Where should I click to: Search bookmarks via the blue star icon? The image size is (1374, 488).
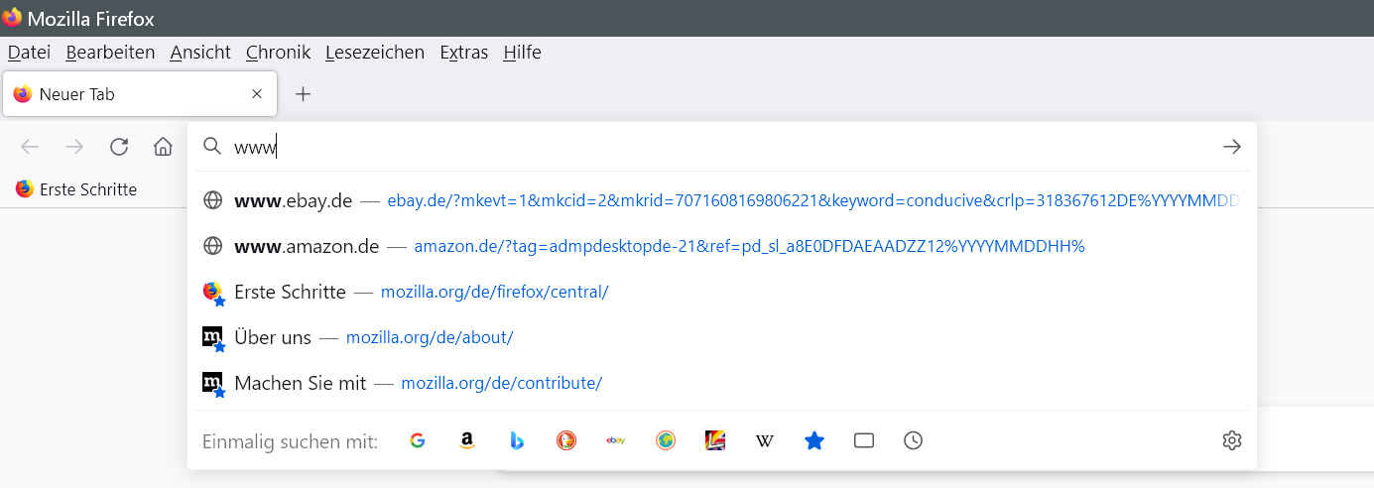click(x=814, y=440)
